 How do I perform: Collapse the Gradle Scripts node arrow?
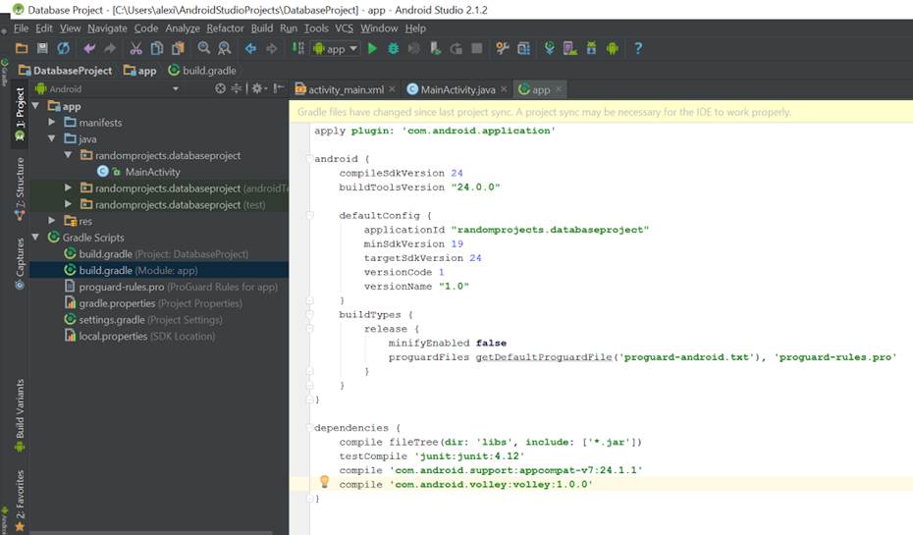[35, 237]
